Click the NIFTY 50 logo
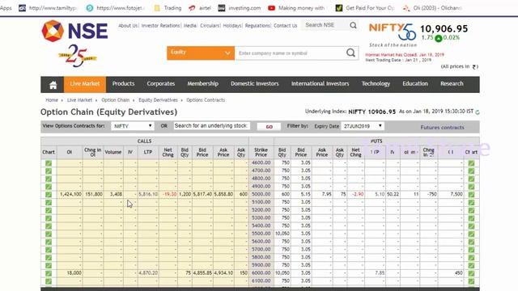Screen dimensions: 518x291 click(x=393, y=35)
